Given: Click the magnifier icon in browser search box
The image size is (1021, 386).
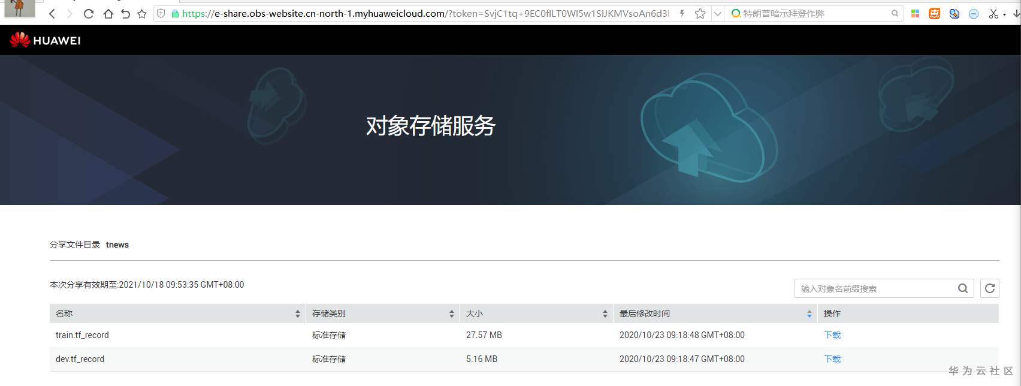Looking at the screenshot, I should coord(895,13).
